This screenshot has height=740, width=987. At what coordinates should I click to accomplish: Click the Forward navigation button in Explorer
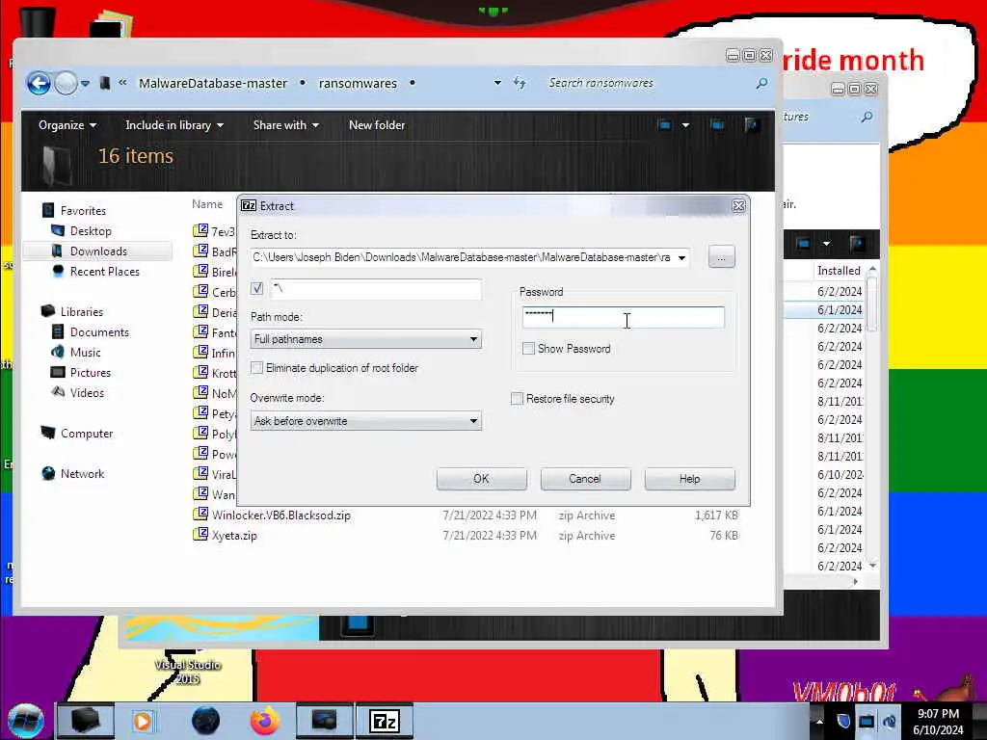[x=66, y=83]
